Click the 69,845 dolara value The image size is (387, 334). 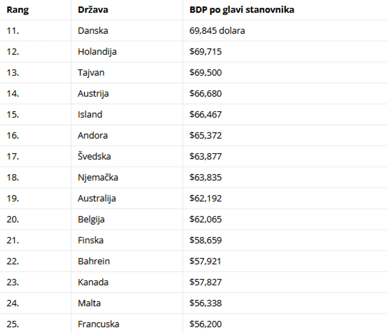pyautogui.click(x=217, y=31)
